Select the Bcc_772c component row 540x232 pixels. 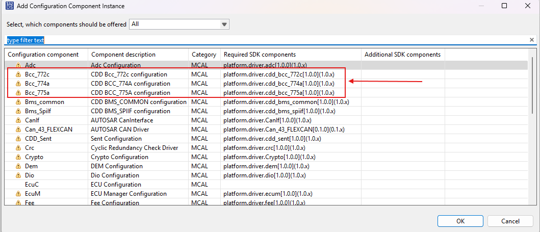[x=266, y=74]
